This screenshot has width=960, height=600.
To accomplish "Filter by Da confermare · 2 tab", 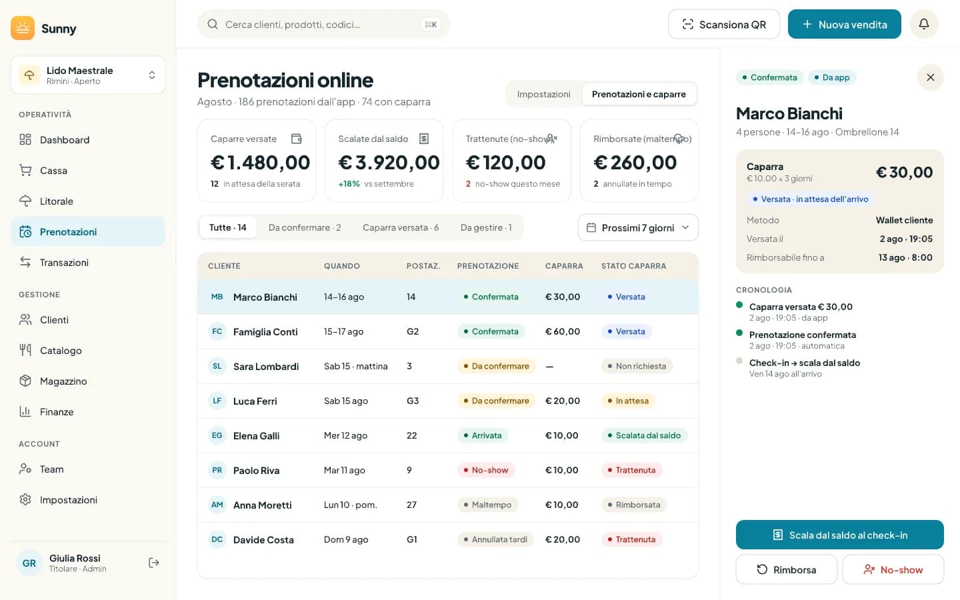I will tap(305, 227).
